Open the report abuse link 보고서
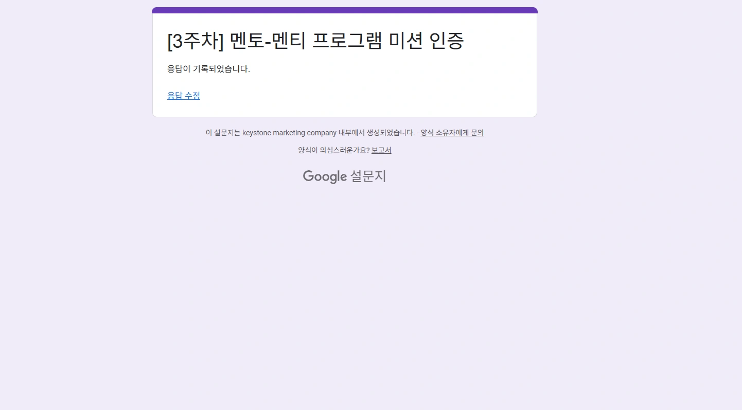This screenshot has width=742, height=410. click(381, 150)
